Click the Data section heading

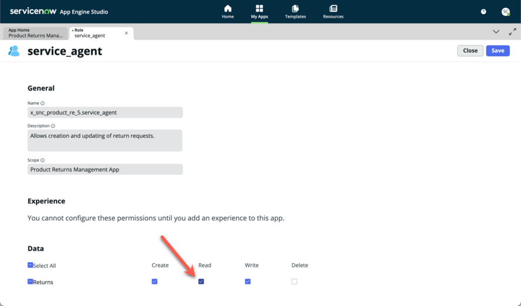[35, 248]
